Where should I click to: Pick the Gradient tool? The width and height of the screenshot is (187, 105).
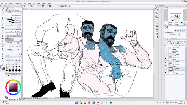coord(2,49)
